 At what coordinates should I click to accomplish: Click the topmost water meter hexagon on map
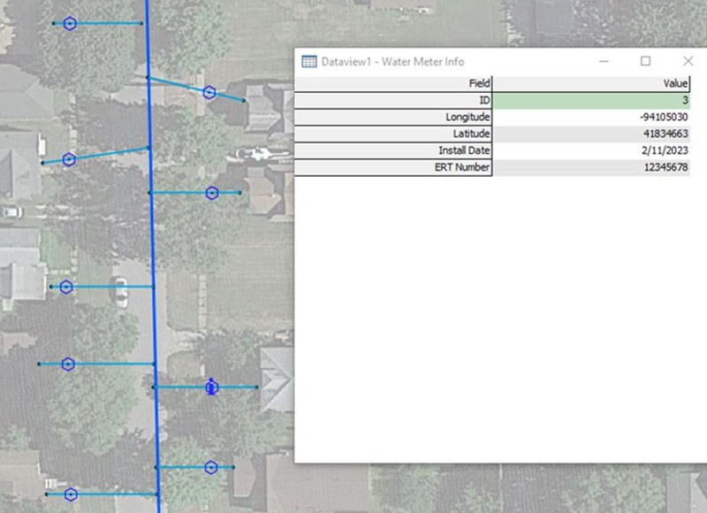point(70,24)
